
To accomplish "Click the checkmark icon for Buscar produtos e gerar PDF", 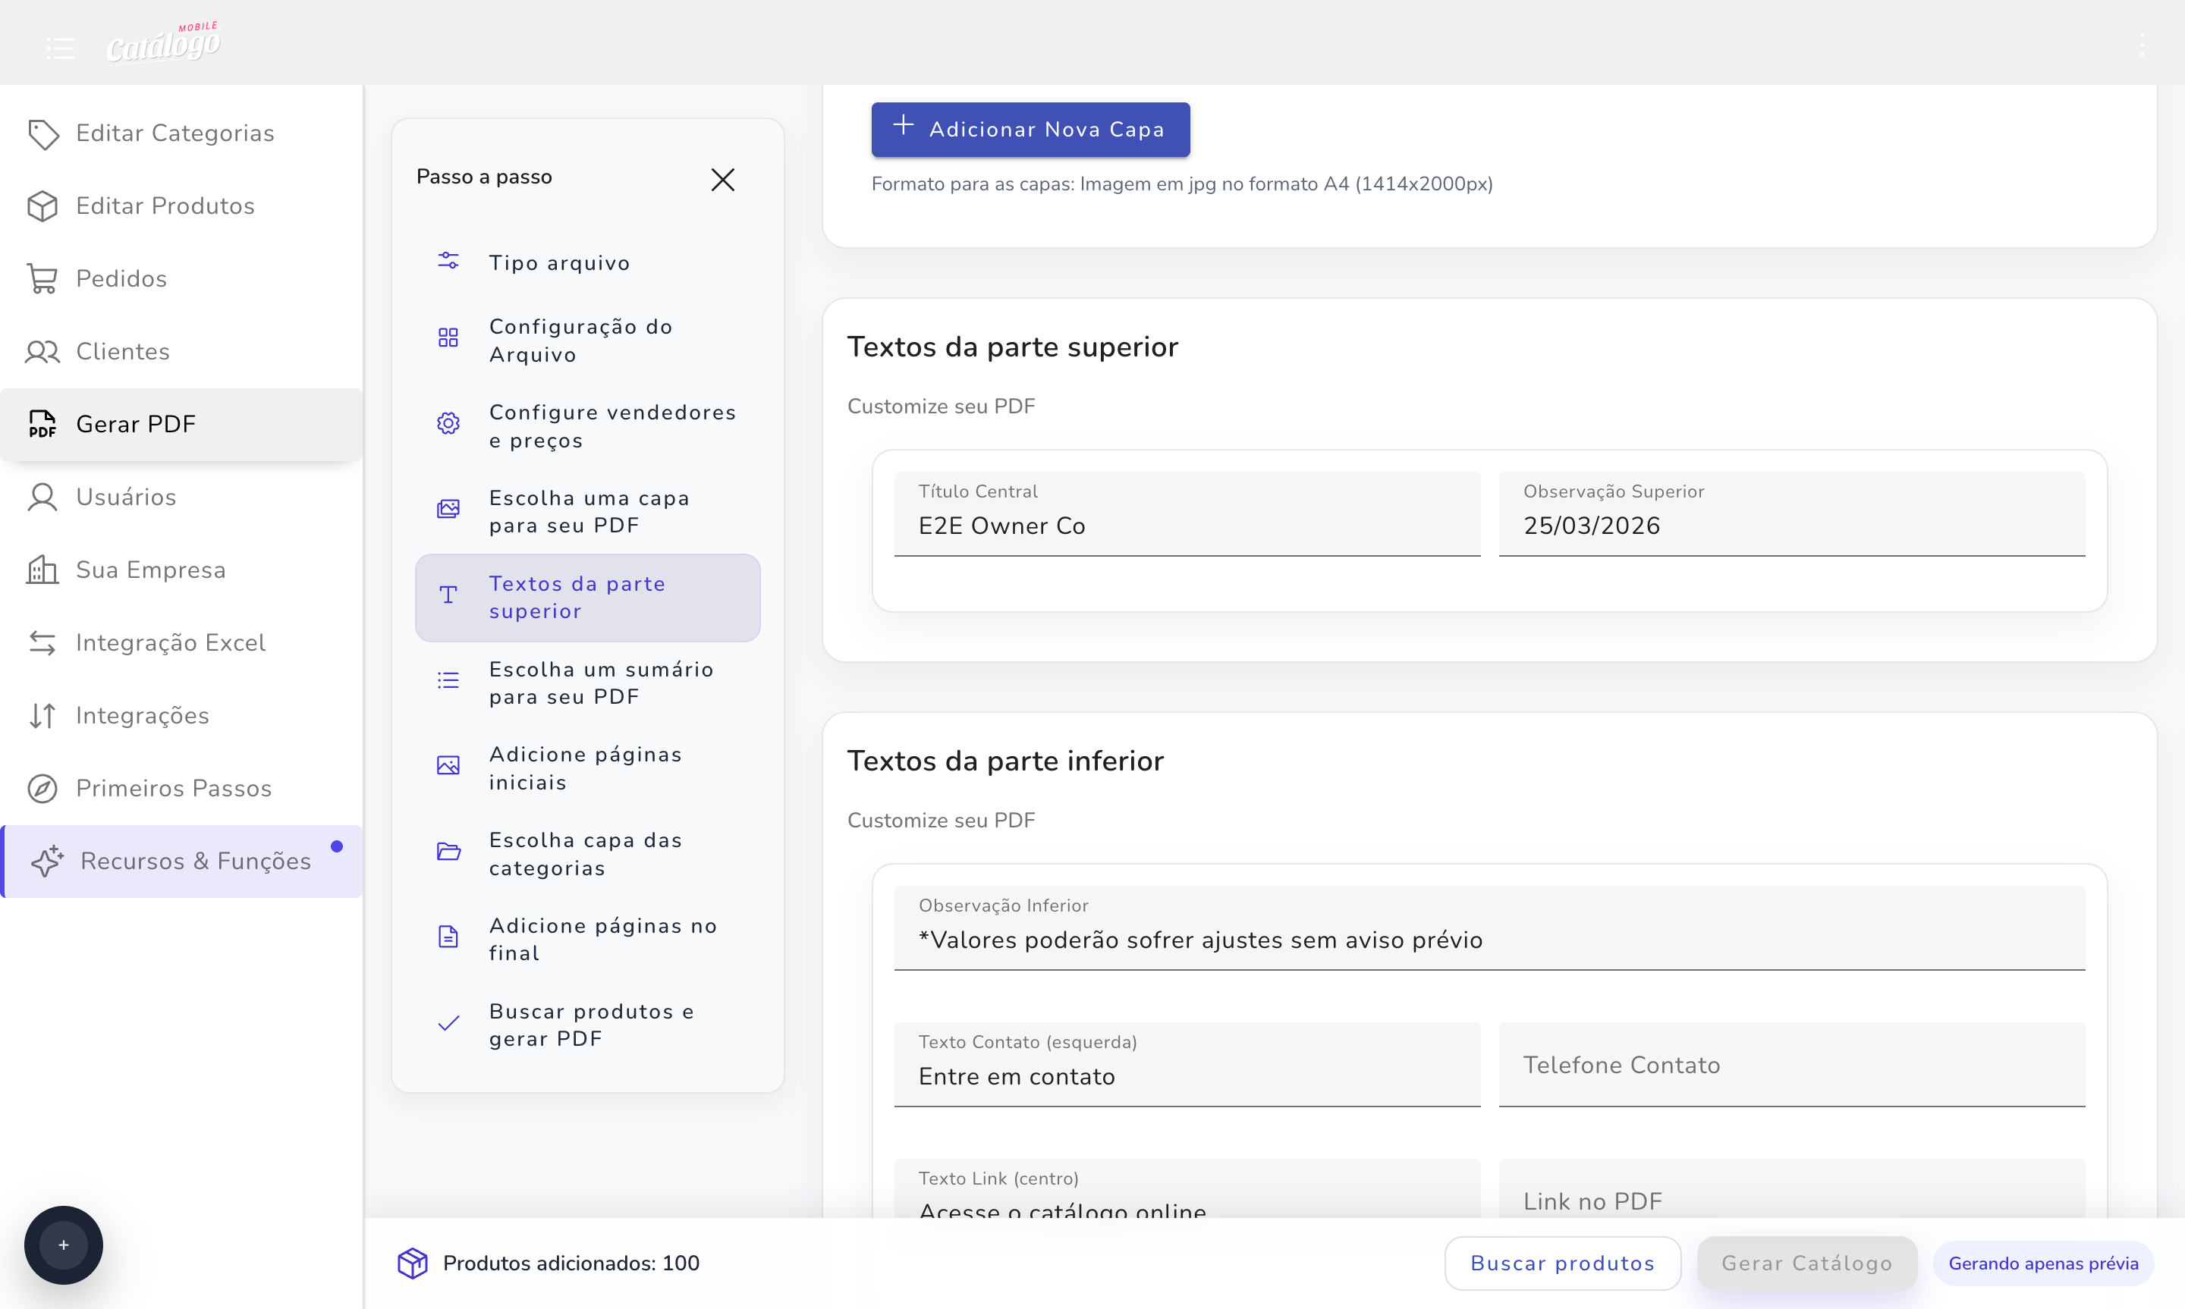I will [448, 1023].
